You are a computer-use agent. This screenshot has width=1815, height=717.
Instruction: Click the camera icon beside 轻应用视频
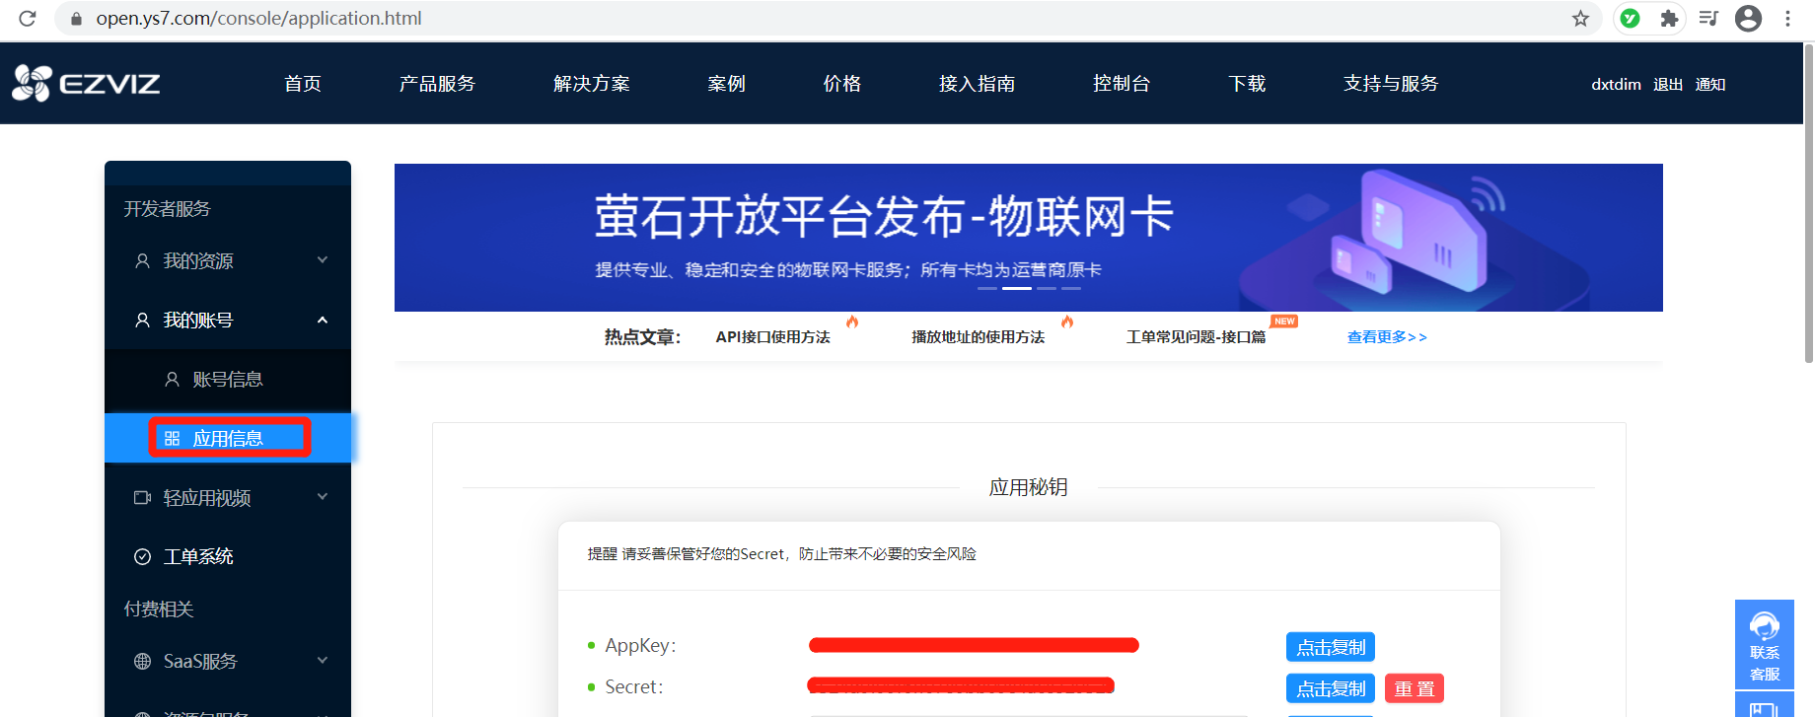click(x=142, y=498)
